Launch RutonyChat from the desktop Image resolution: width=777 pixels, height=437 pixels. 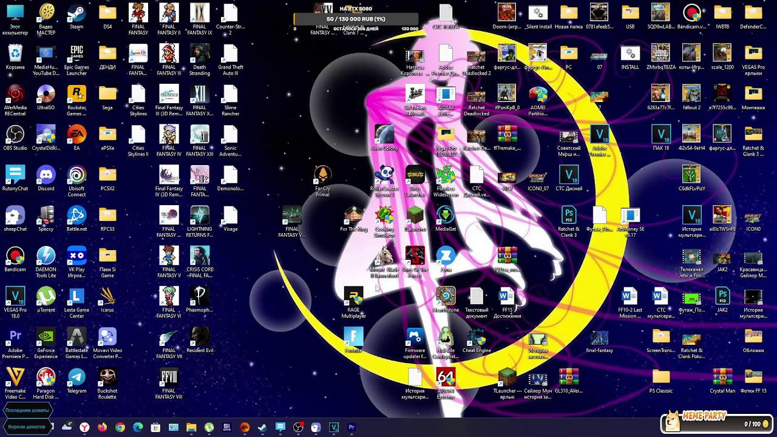15,178
